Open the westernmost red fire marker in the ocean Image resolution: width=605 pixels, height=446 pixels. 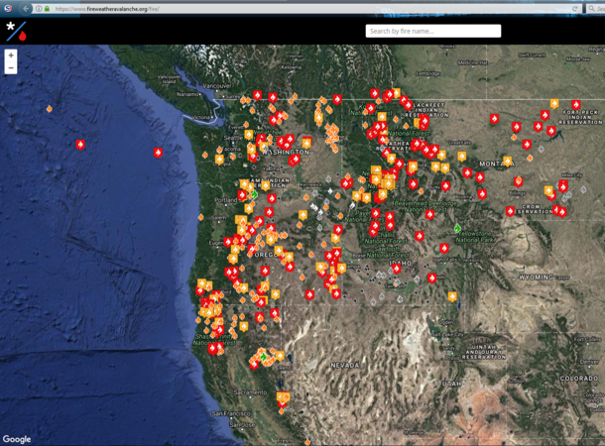pos(80,145)
